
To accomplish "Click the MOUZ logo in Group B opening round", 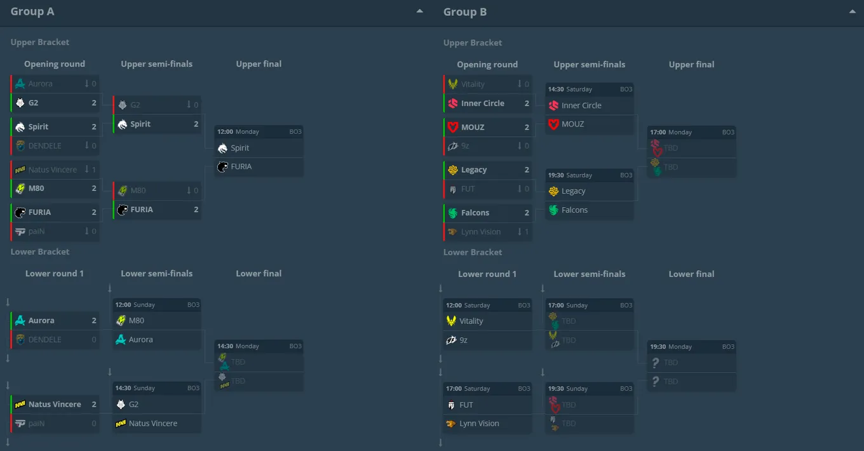I will tap(452, 127).
